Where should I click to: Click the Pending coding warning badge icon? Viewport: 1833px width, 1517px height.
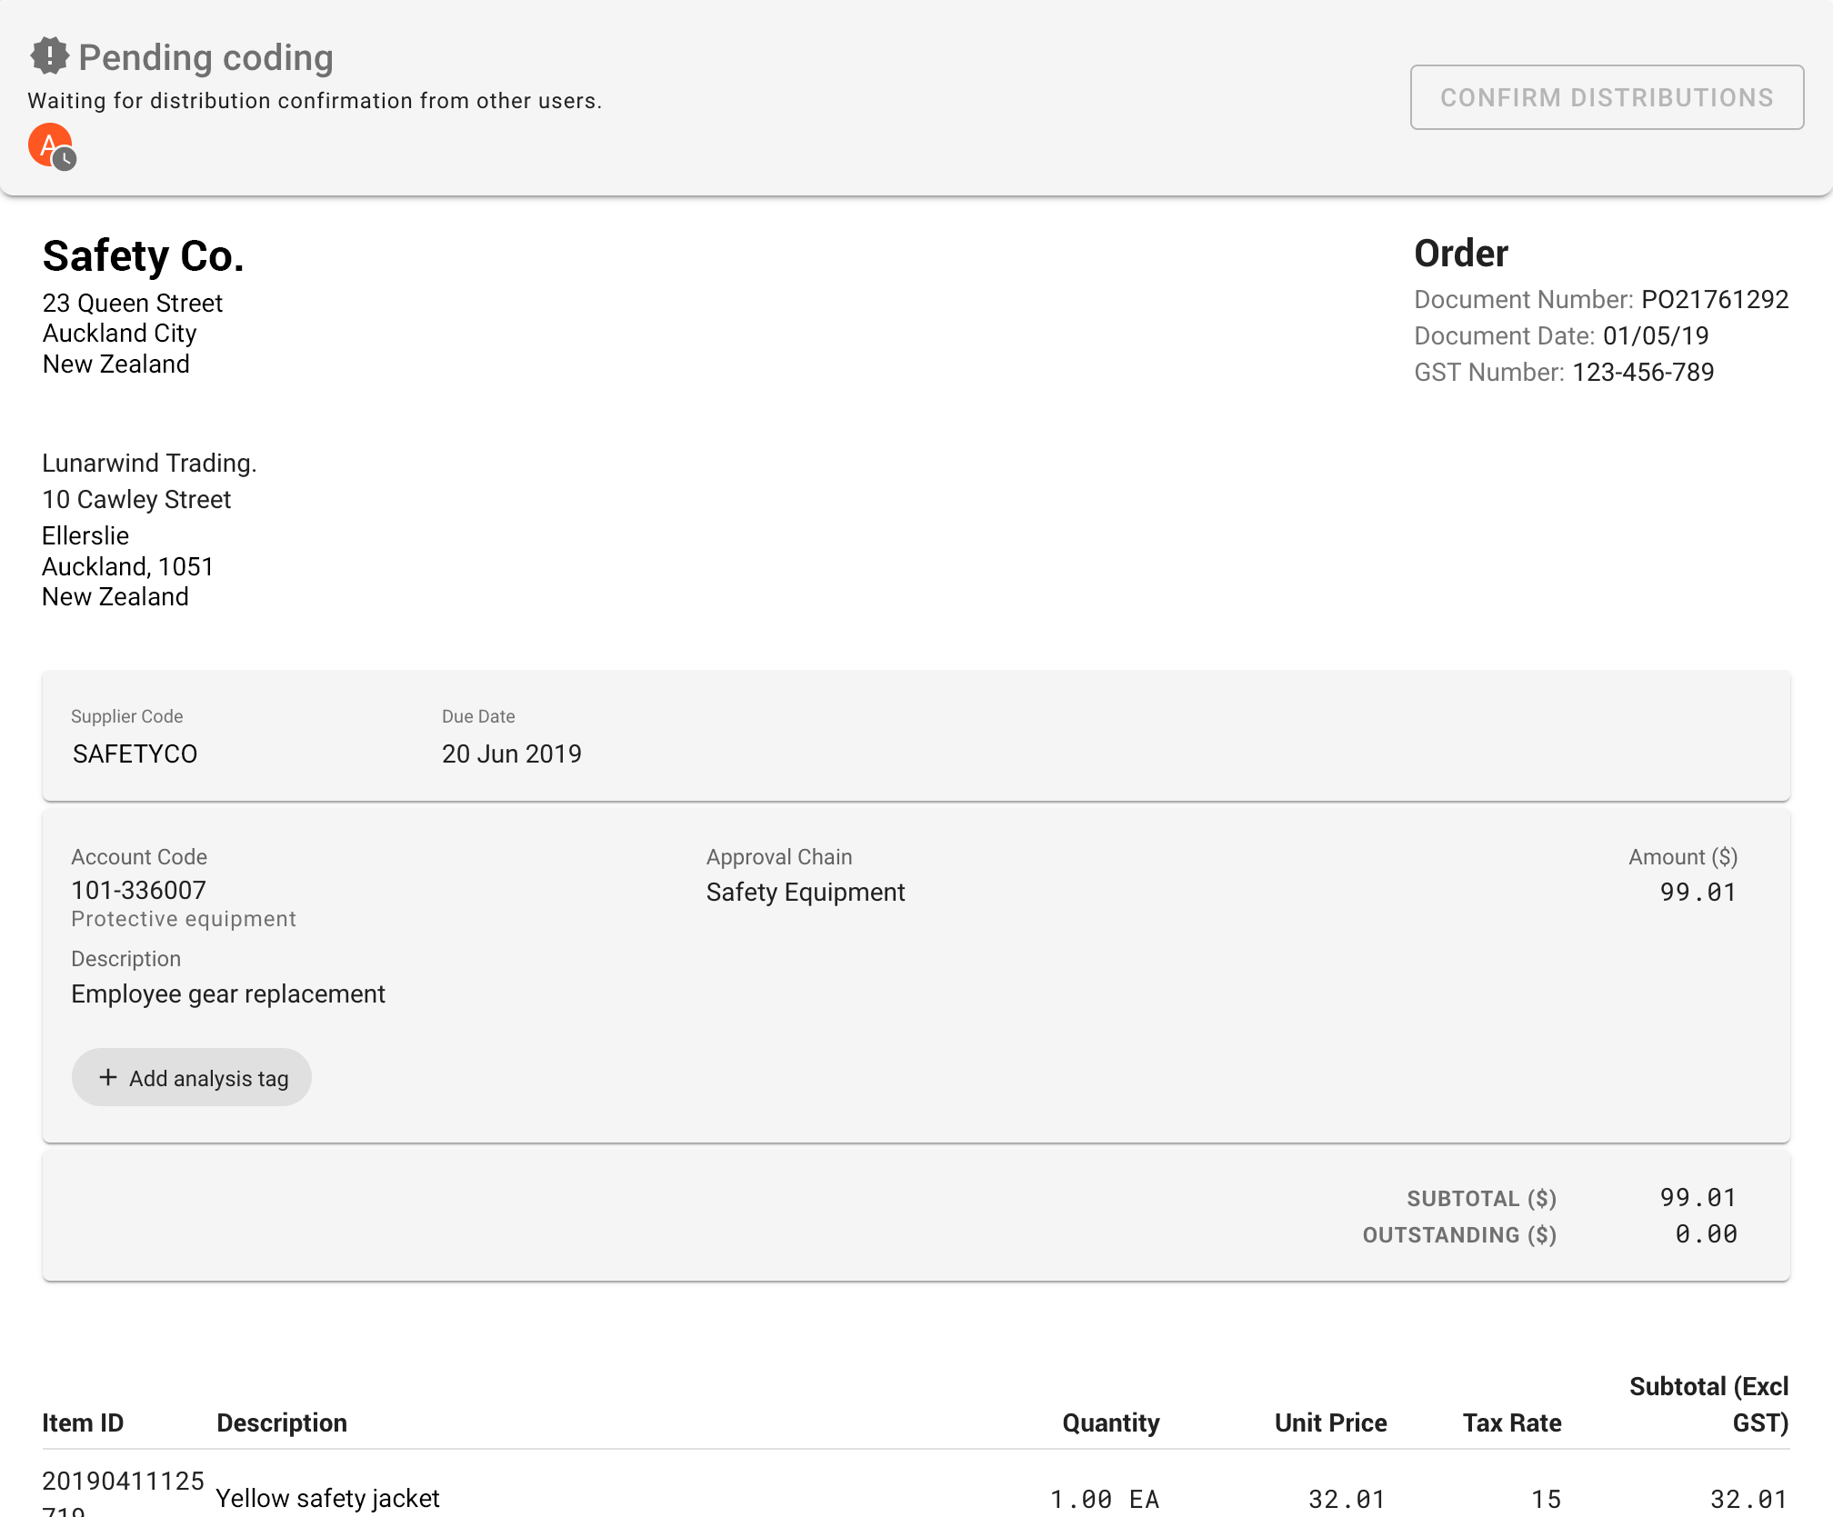click(x=49, y=56)
